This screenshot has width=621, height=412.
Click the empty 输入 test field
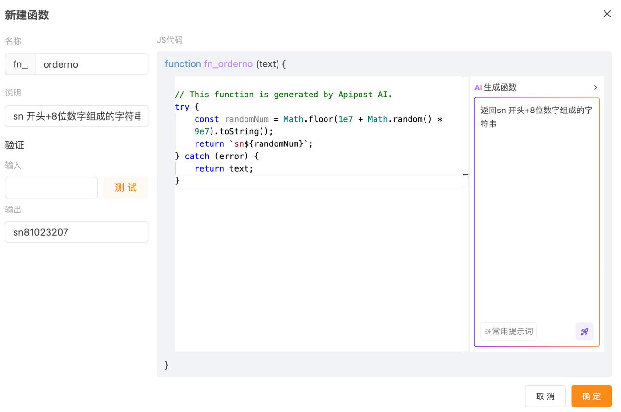51,188
